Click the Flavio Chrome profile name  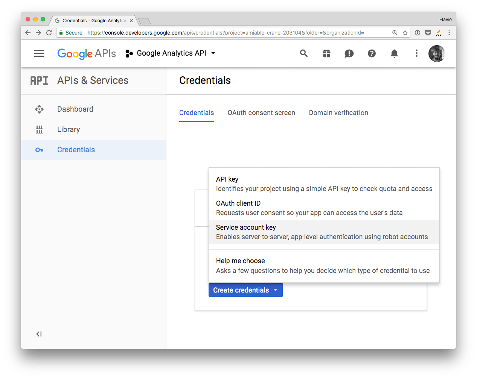pyautogui.click(x=445, y=20)
